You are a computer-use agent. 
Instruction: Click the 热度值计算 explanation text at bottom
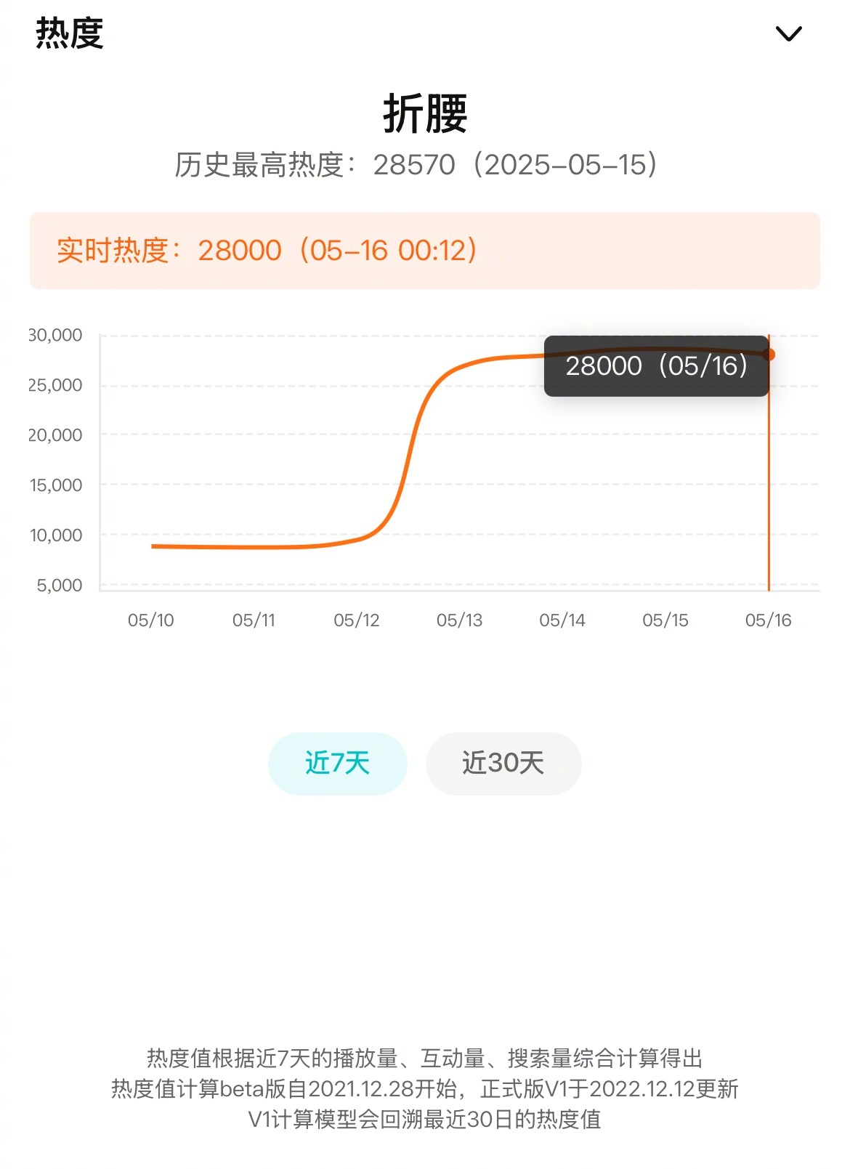[x=425, y=1088]
